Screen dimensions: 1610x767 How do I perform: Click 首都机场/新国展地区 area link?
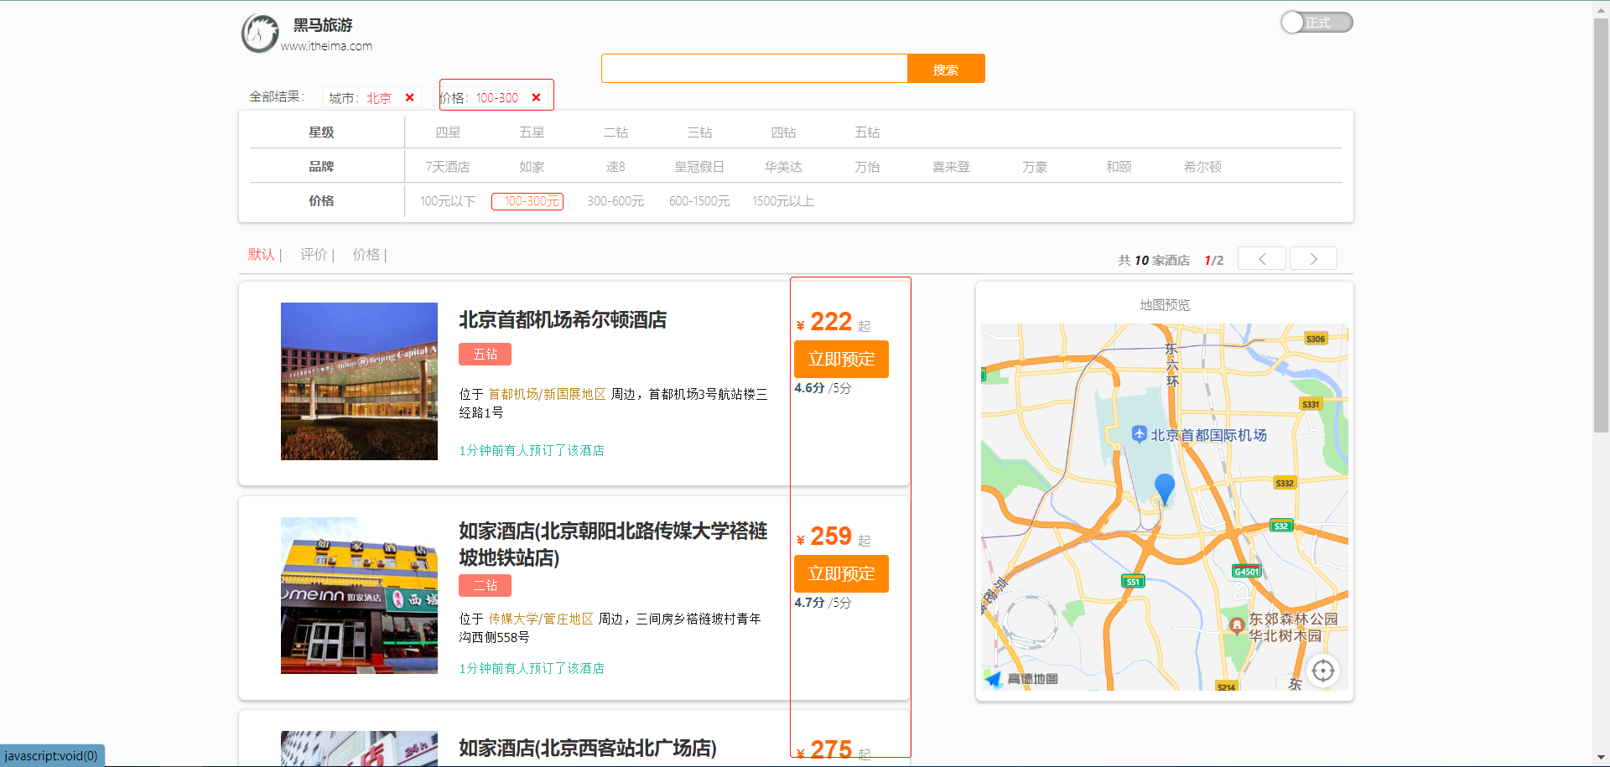tap(547, 394)
